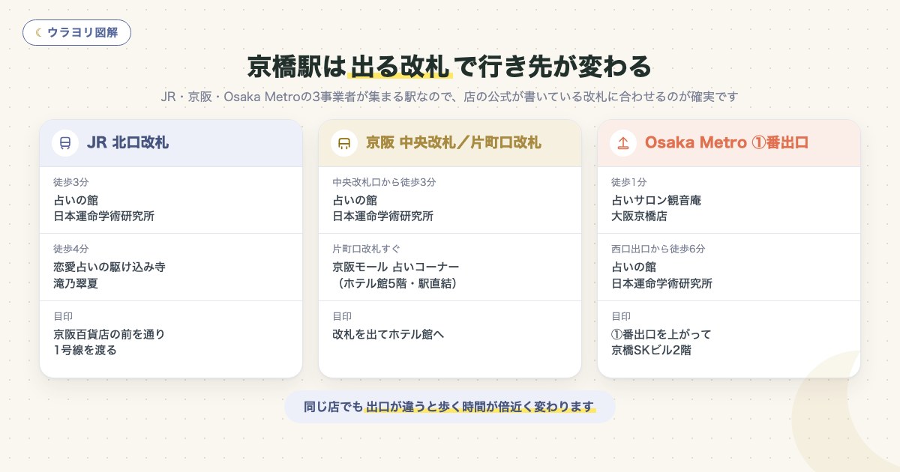Click 改札を出てホテル館へ
This screenshot has height=472, width=900.
point(388,334)
